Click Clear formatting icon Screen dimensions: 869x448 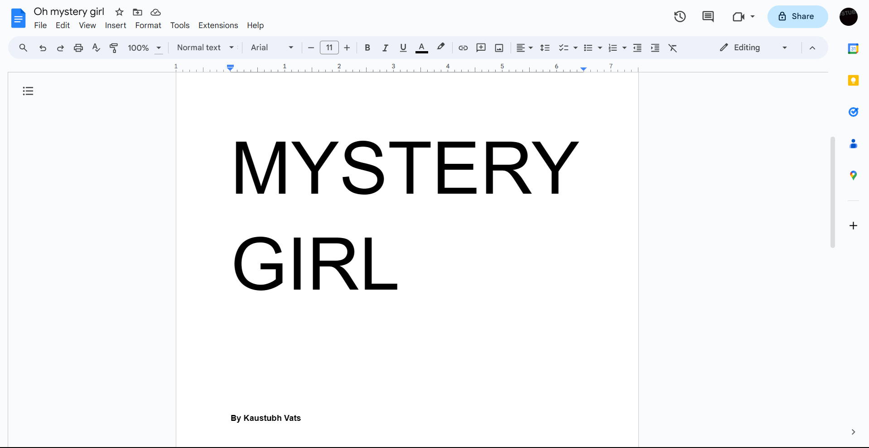[673, 48]
